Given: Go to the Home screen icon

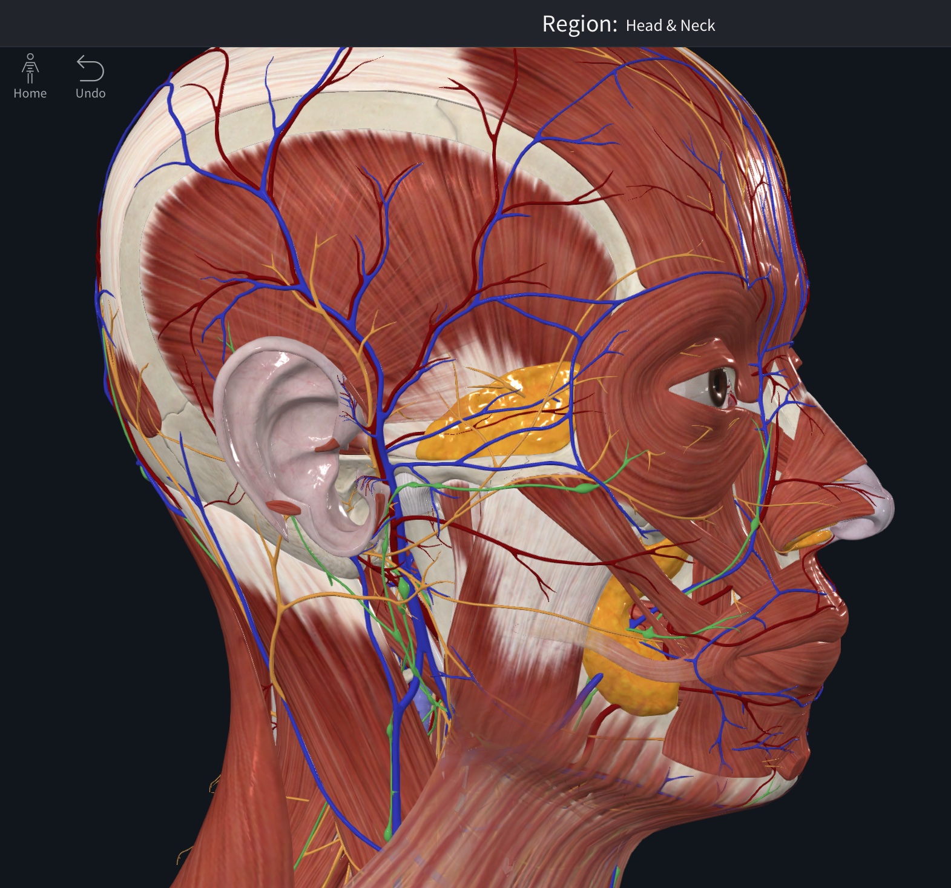Looking at the screenshot, I should (30, 76).
